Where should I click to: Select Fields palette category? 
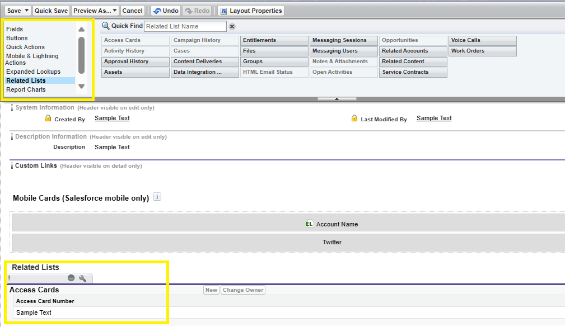pos(15,29)
